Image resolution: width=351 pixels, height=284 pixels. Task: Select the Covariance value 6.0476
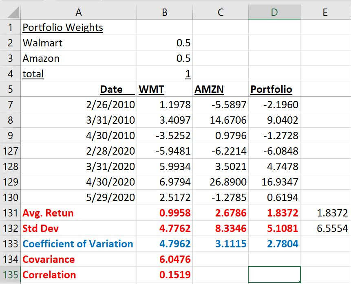(165, 259)
